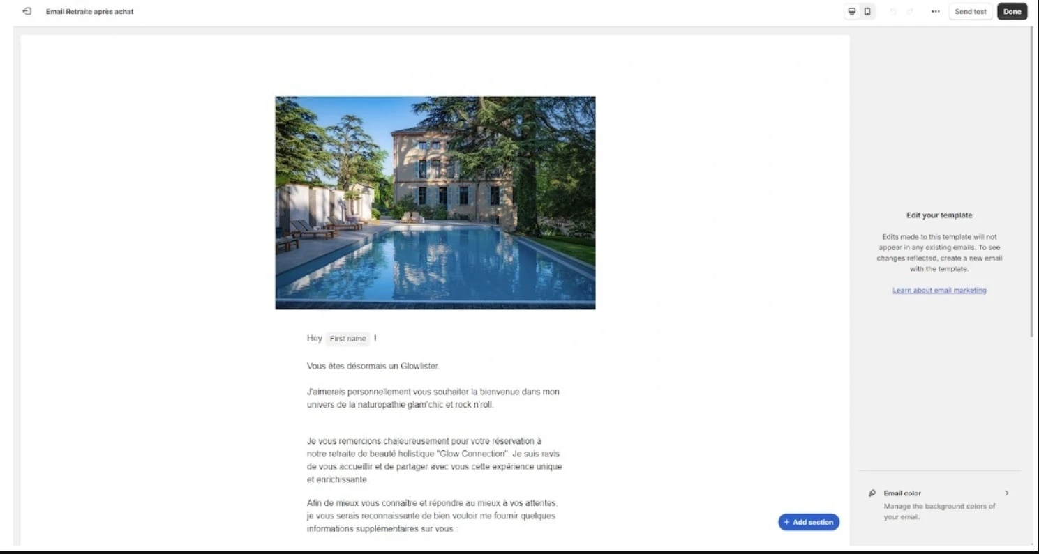This screenshot has height=554, width=1039.
Task: Select paragraph starting Je vous remercions chaleureusement
Action: click(434, 461)
